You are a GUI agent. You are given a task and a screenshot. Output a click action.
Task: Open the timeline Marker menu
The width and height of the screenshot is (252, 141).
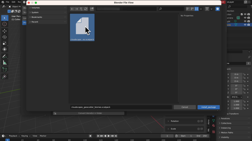[x=43, y=136]
